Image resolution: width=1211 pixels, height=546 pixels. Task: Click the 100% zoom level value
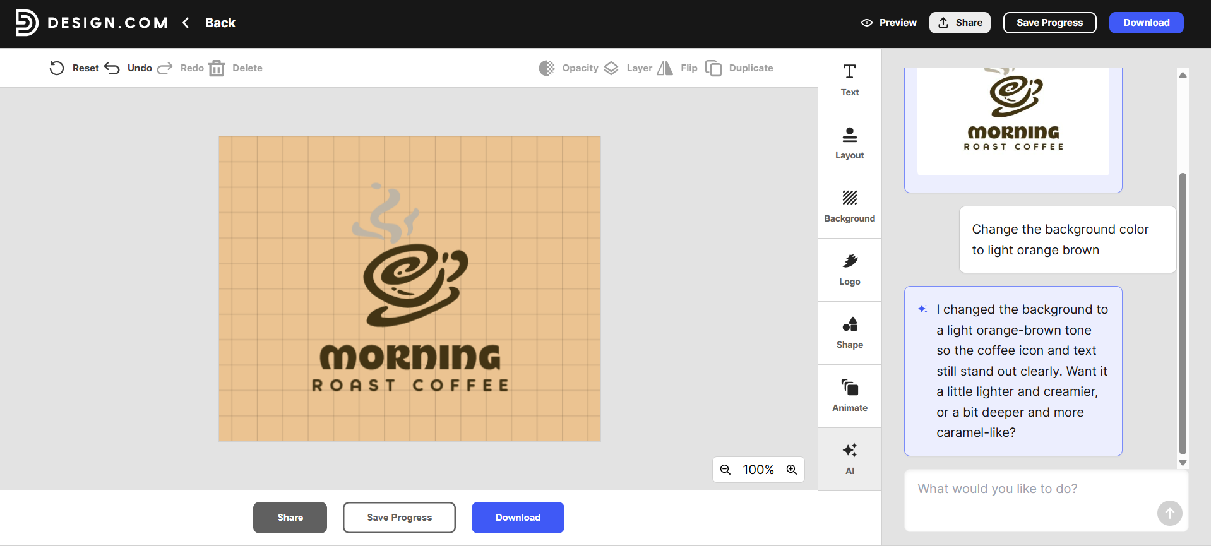(758, 470)
